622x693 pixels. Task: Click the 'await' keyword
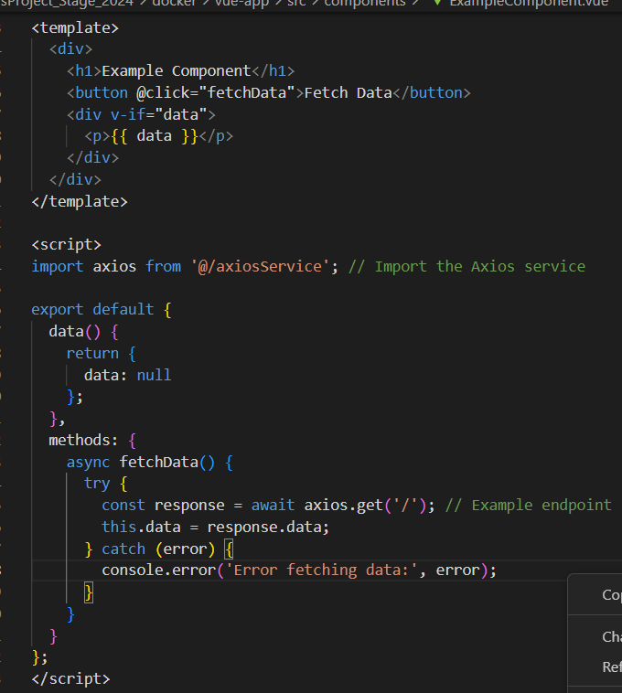click(273, 506)
